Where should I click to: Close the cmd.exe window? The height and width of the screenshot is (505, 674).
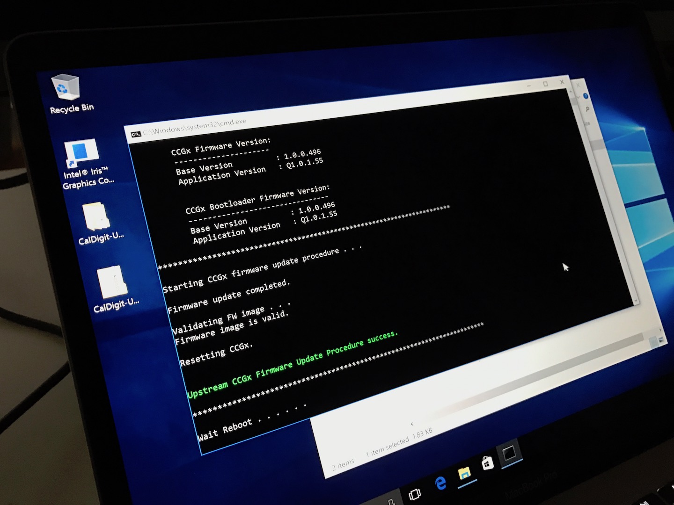click(x=562, y=82)
